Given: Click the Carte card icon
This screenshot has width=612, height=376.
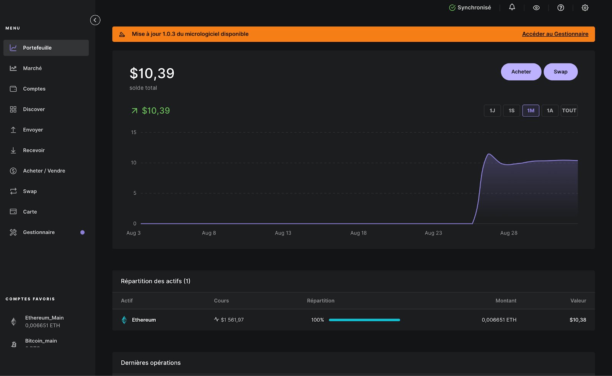Looking at the screenshot, I should pyautogui.click(x=13, y=212).
